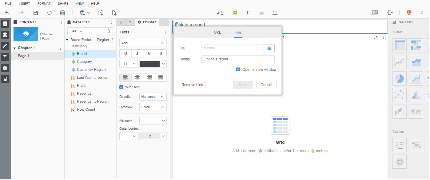Open the Datasets panel in the left sidebar
The width and height of the screenshot is (430, 180).
[5, 35]
